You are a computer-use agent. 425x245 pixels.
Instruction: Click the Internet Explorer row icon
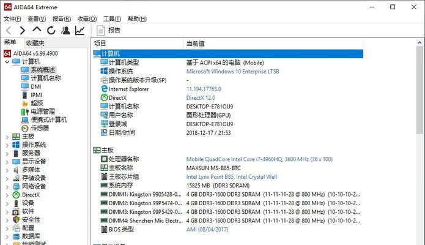[x=104, y=89]
